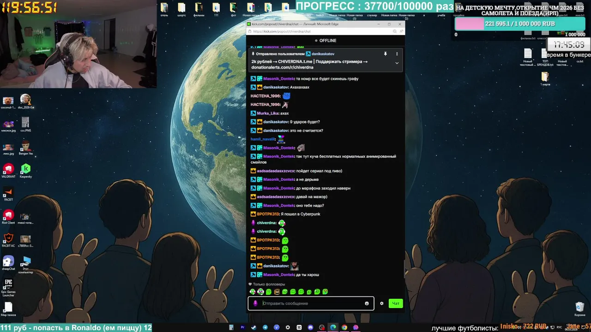
Task: Select the 1 марта desktop folder
Action: click(x=545, y=79)
